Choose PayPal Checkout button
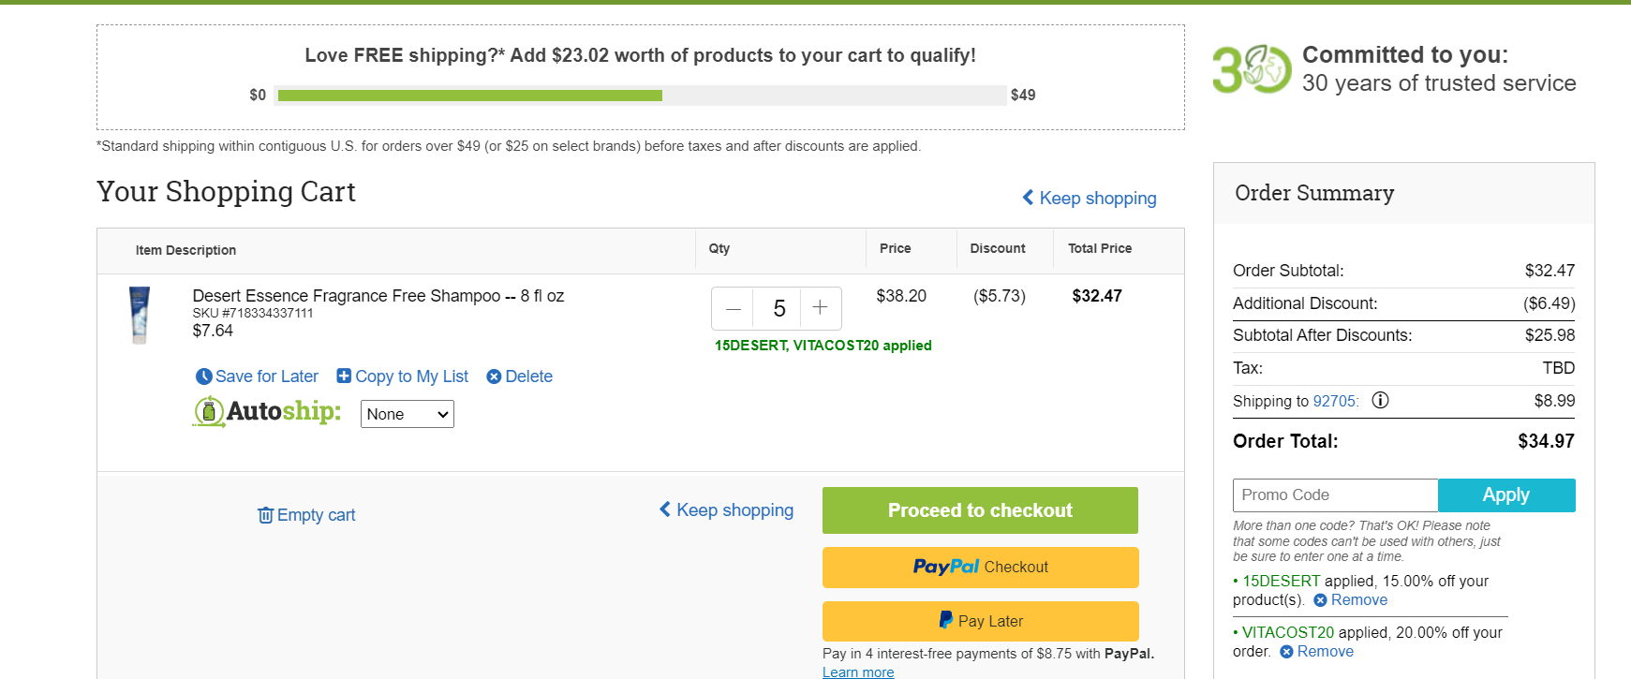The height and width of the screenshot is (679, 1631). tap(981, 567)
